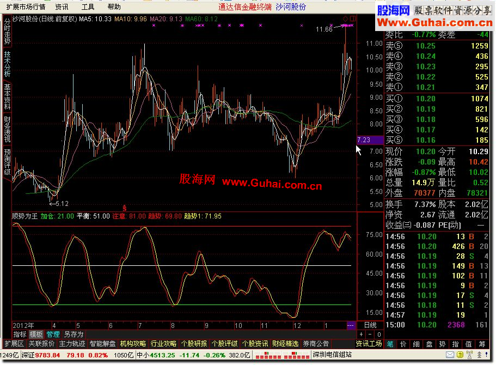Click the plus zoom button under 日线
The image size is (496, 365).
pyautogui.click(x=361, y=334)
